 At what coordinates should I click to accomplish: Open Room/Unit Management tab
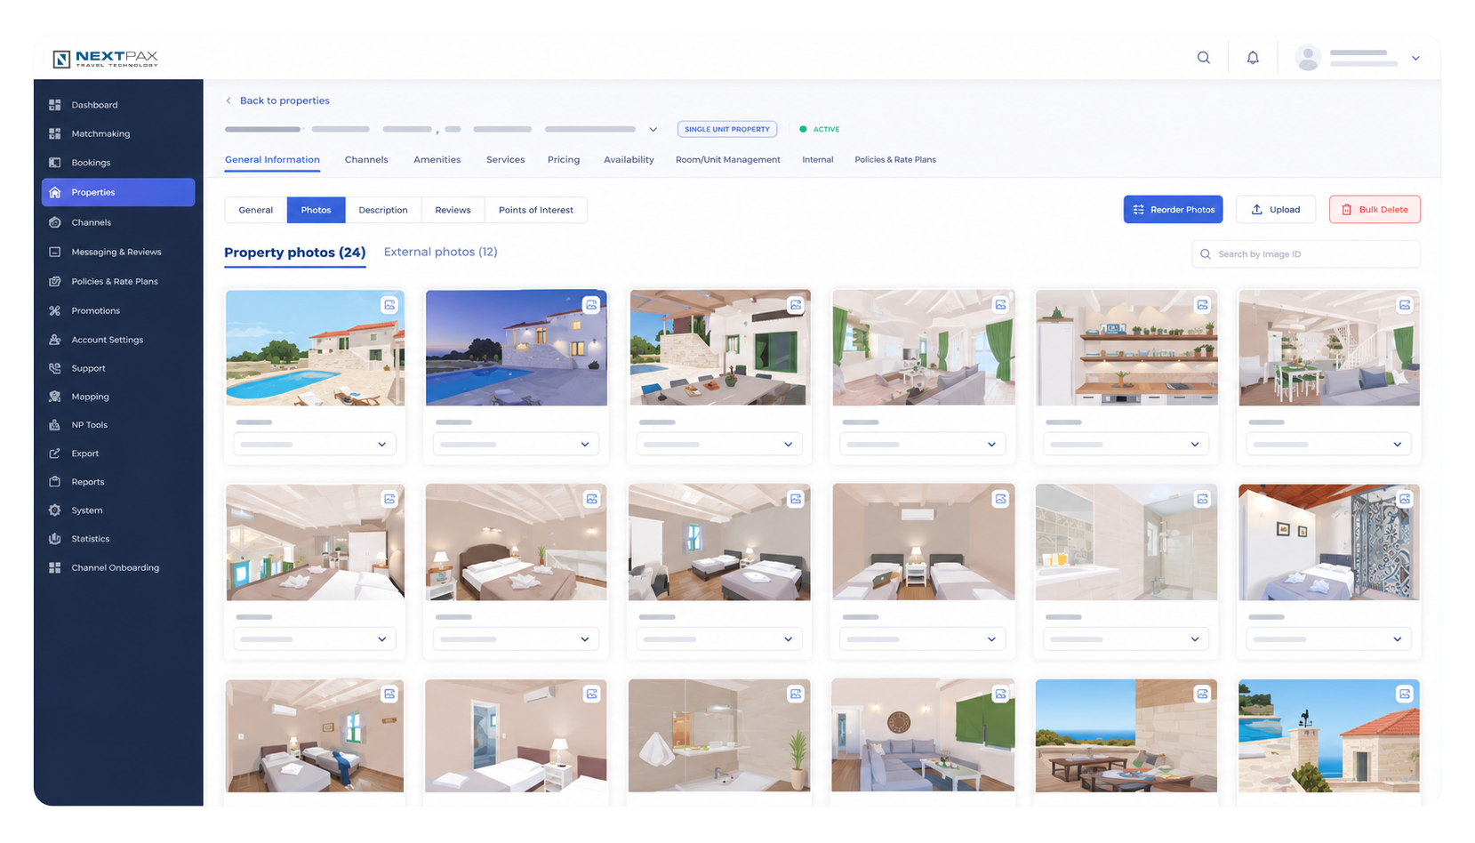[727, 160]
